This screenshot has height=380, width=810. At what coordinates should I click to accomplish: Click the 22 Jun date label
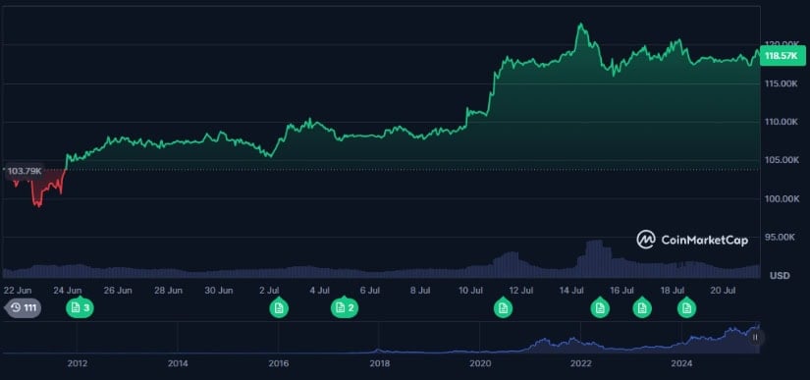click(x=17, y=291)
